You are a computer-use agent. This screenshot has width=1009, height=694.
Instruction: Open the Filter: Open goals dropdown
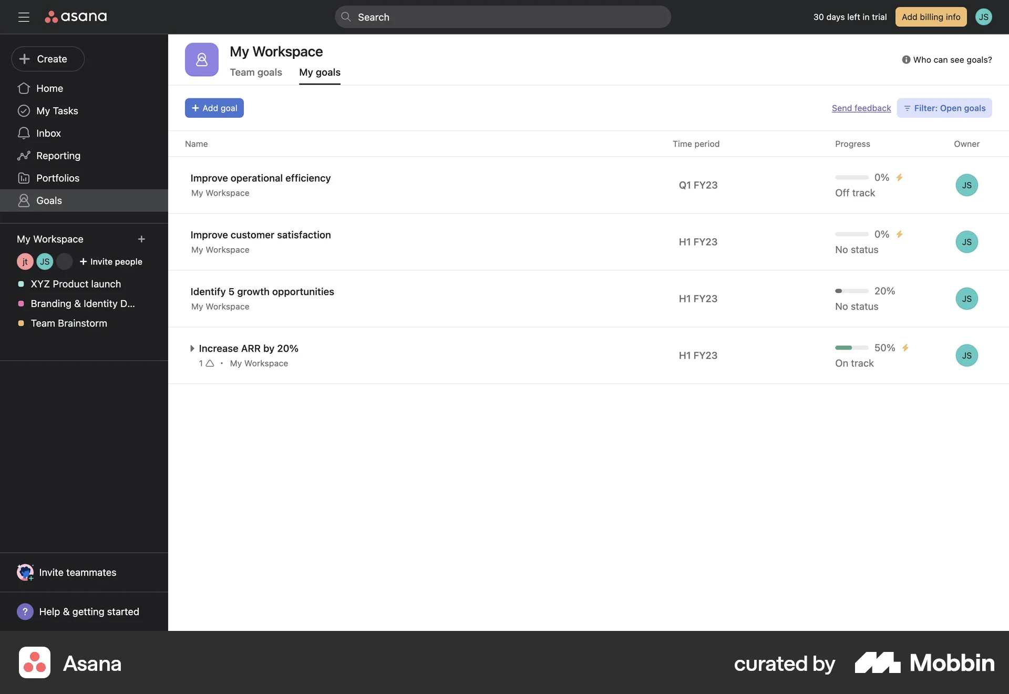tap(944, 108)
